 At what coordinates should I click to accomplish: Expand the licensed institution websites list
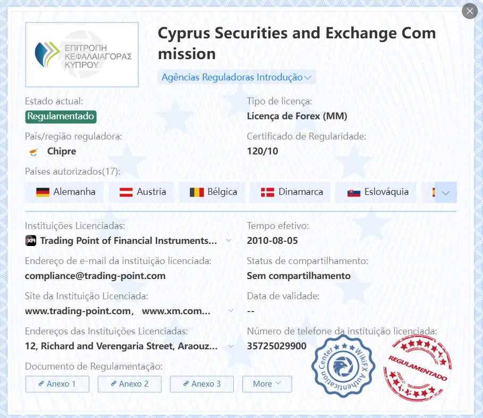(x=231, y=310)
